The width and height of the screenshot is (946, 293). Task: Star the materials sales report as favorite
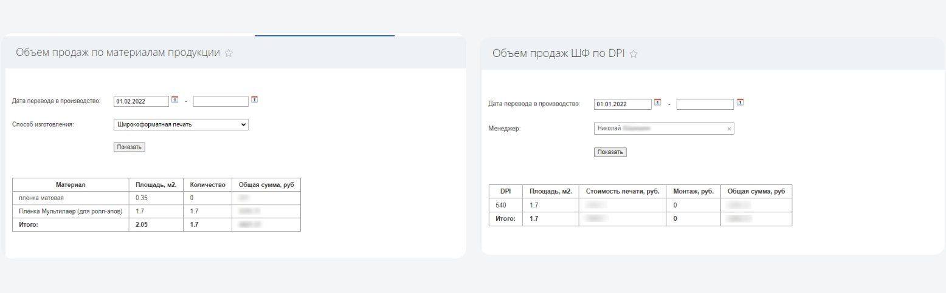(x=229, y=53)
